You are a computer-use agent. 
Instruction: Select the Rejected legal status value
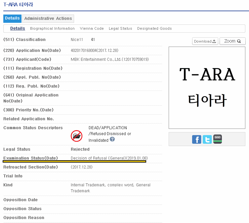click(x=80, y=149)
